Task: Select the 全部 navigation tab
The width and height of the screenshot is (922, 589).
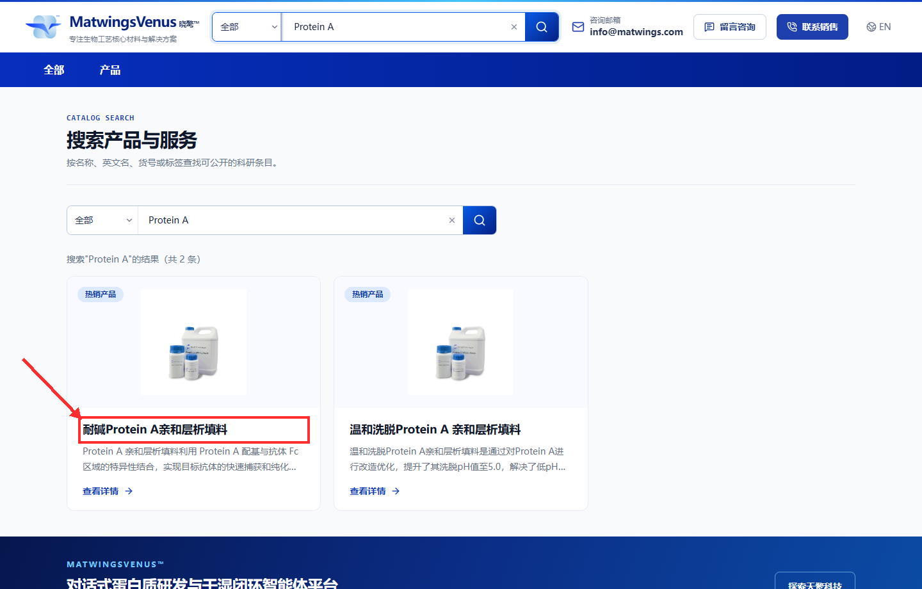Action: (54, 70)
